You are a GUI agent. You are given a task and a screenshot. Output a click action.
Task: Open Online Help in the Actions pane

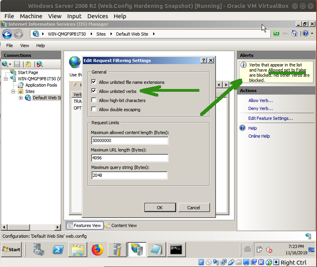coord(259,136)
